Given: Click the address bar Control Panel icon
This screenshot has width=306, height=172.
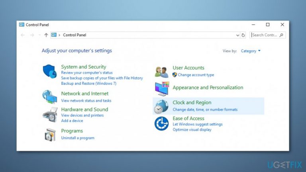Looking at the screenshot, I should point(54,35).
